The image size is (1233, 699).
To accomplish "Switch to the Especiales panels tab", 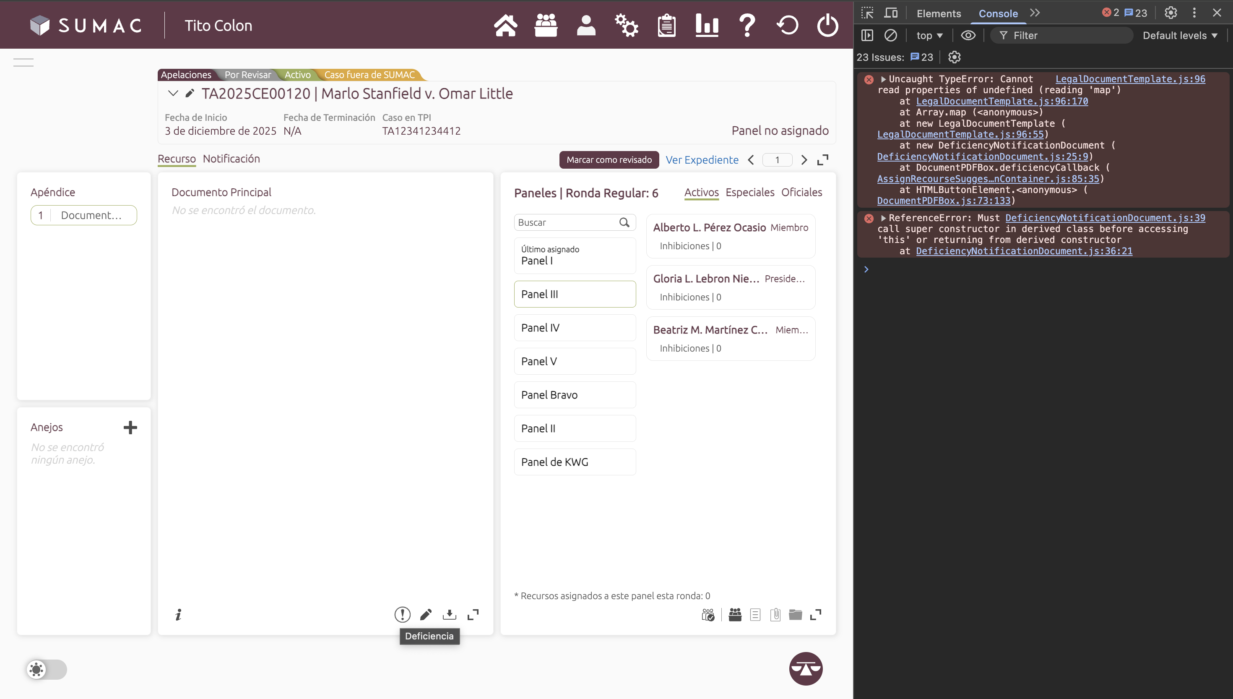I will (x=749, y=192).
